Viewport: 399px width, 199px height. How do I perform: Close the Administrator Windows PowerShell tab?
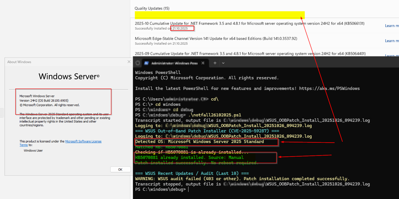(x=203, y=63)
